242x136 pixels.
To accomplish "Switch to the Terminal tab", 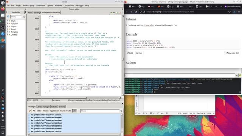I will pyautogui.click(x=62, y=107).
